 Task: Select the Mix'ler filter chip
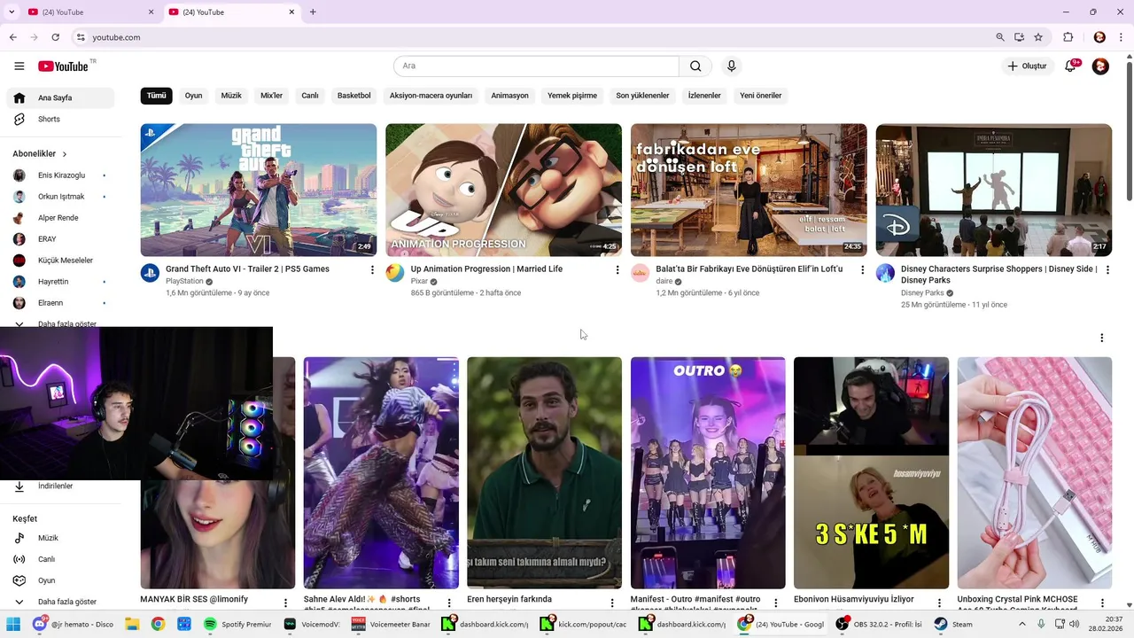coord(271,96)
